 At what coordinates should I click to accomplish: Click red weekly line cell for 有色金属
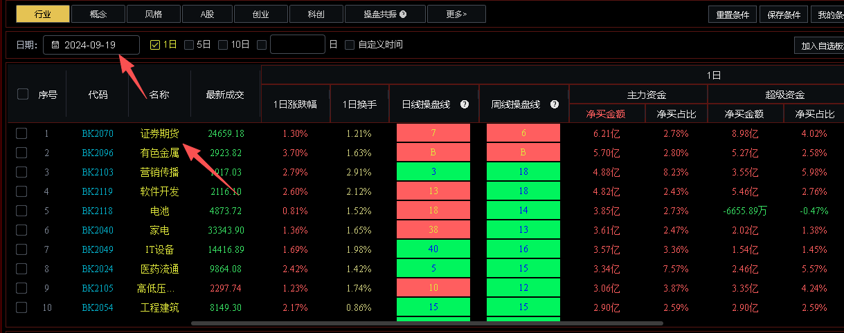click(x=523, y=153)
